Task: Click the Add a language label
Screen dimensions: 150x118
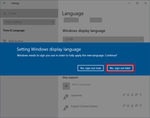Action: 81,85
